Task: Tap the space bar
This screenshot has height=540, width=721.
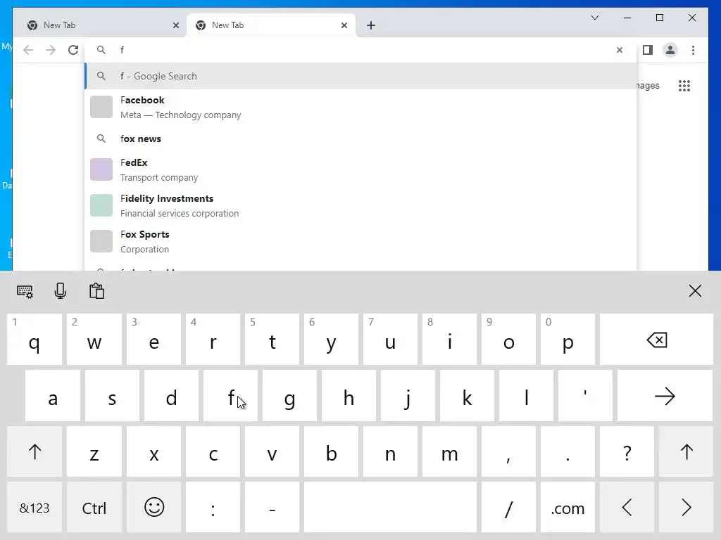Action: tap(390, 508)
